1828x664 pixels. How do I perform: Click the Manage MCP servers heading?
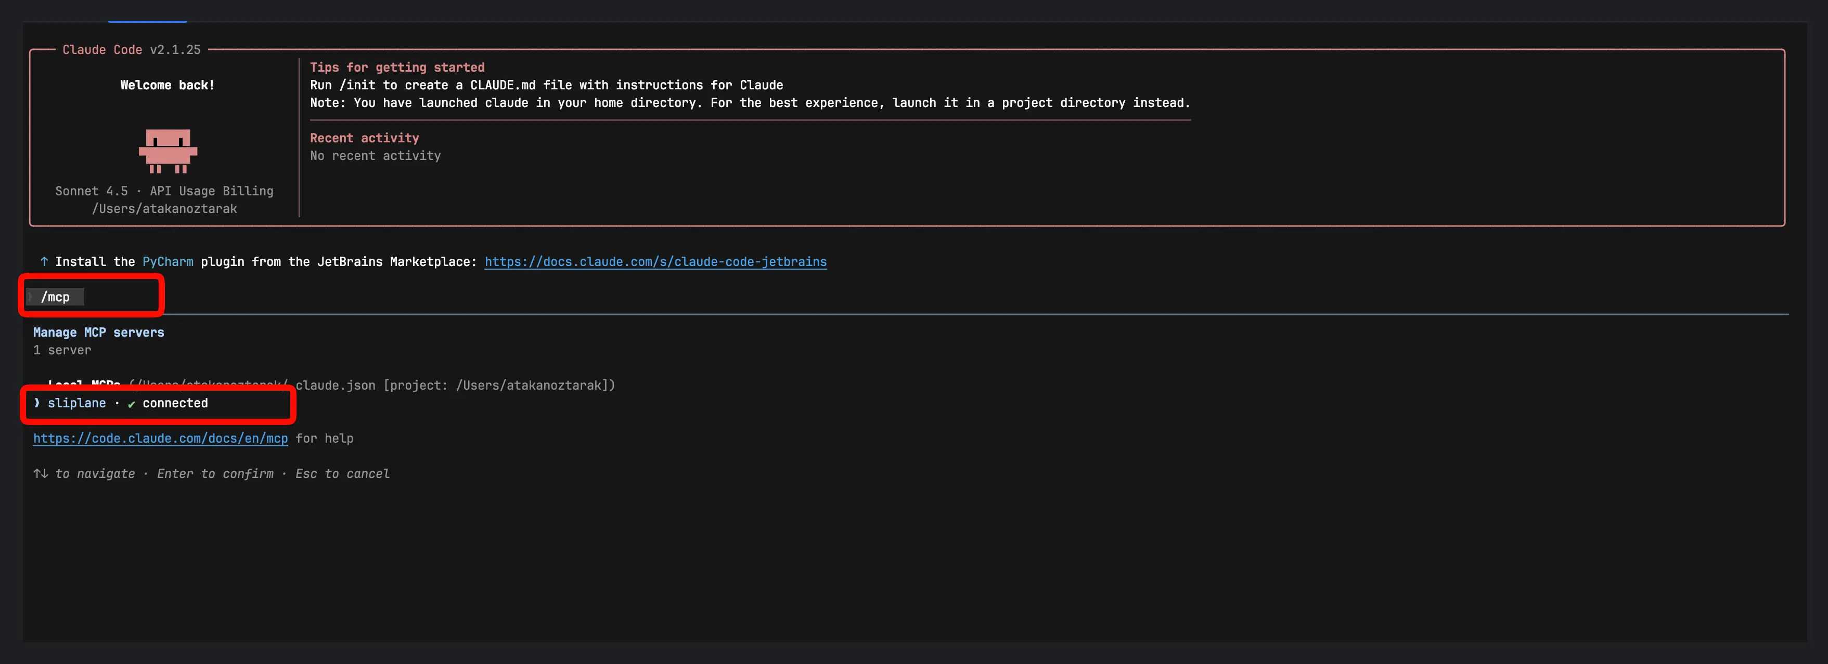[x=99, y=333]
